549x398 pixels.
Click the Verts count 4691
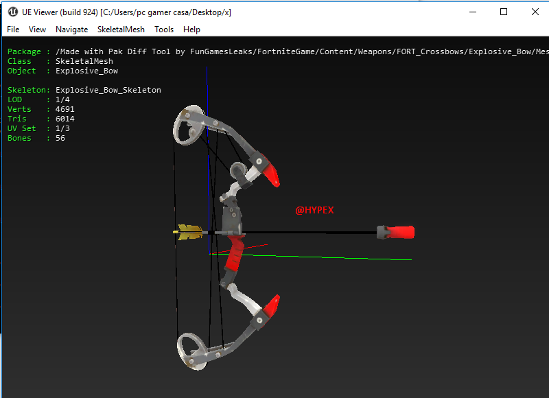point(65,109)
